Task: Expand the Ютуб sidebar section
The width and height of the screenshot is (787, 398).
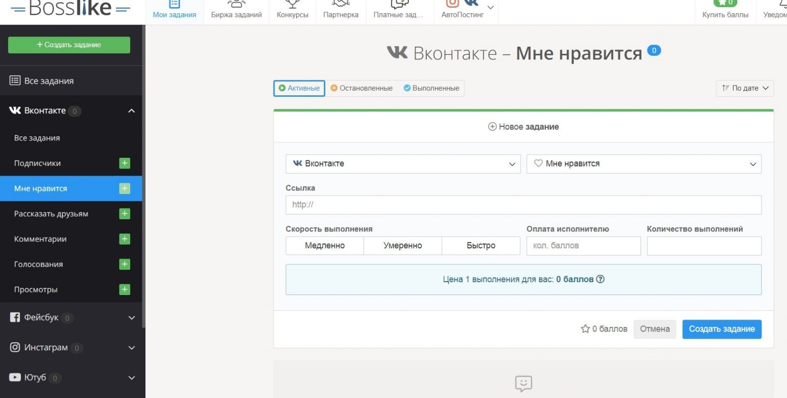Action: 132,378
